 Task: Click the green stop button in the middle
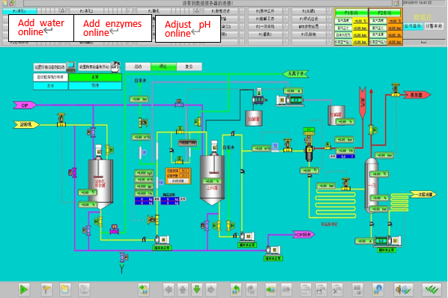click(163, 67)
